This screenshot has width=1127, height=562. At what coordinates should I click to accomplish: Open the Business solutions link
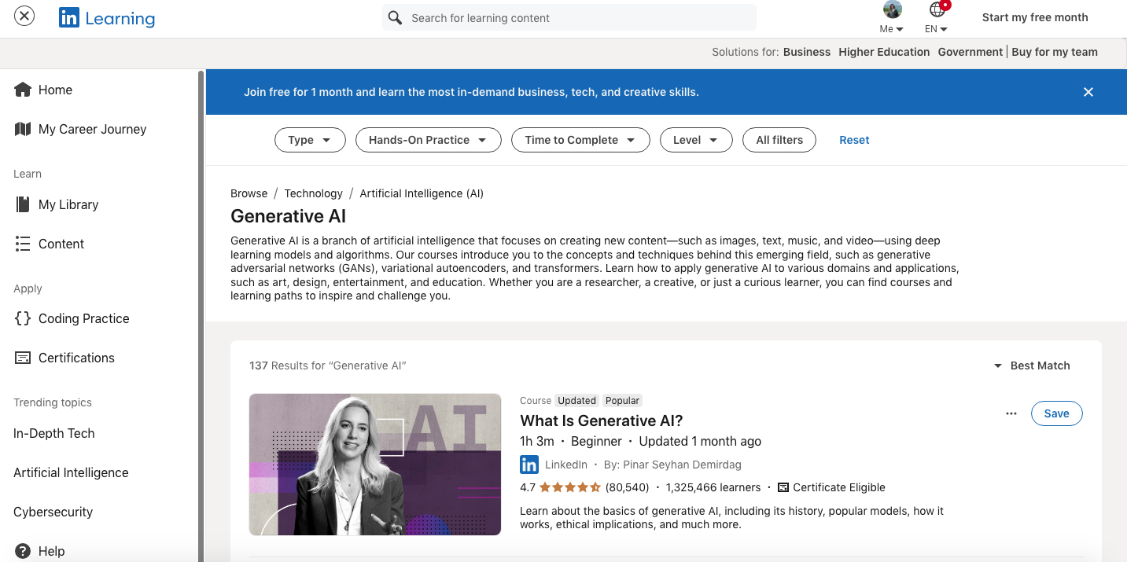807,52
